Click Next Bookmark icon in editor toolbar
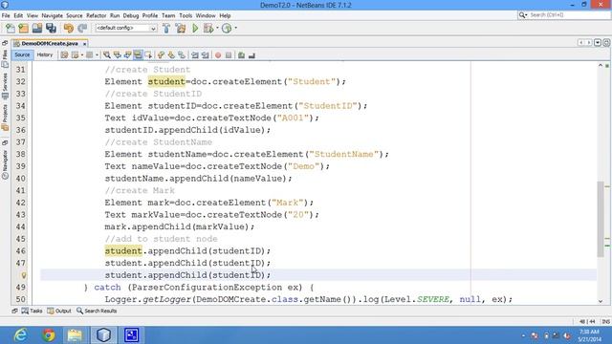Screen dimensions: 612x344 [x=171, y=55]
